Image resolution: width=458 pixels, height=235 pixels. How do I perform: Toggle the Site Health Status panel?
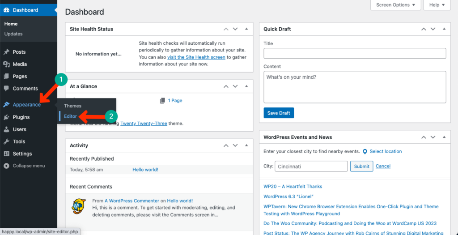coord(246,29)
